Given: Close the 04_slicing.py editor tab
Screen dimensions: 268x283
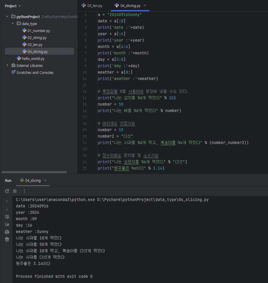Looking at the screenshot, I should [145, 6].
